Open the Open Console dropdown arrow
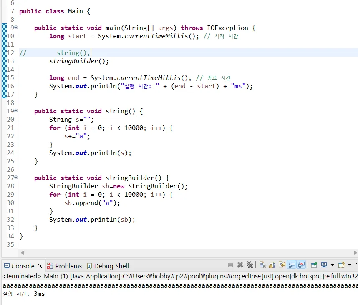The image size is (358, 305). [x=350, y=265]
